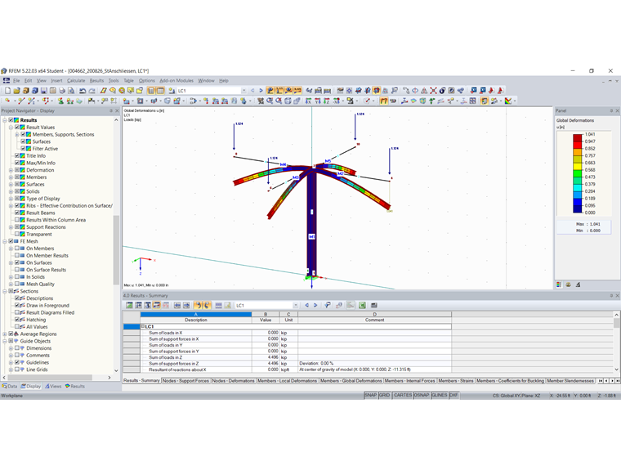621x466 pixels.
Task: Toggle SNAP in the status bar
Action: tap(370, 396)
